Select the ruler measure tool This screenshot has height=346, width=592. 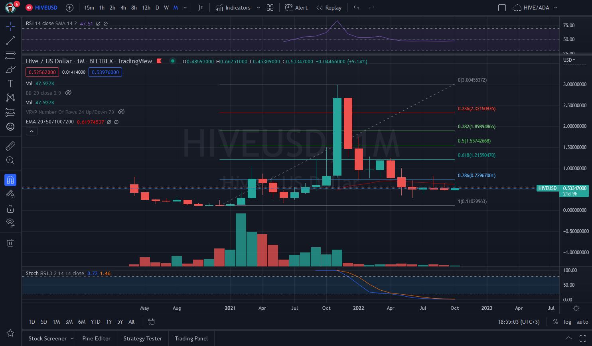10,146
